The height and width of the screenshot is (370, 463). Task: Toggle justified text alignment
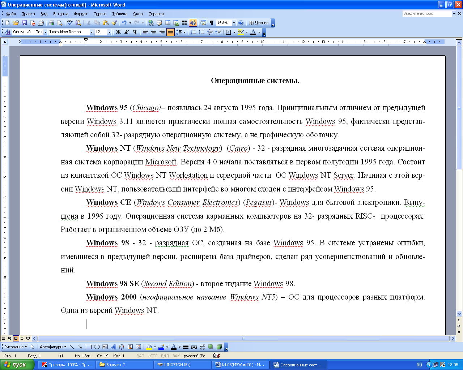tap(170, 32)
